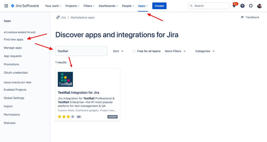Open the notifications bell icon
This screenshot has height=142, width=267.
234,6
